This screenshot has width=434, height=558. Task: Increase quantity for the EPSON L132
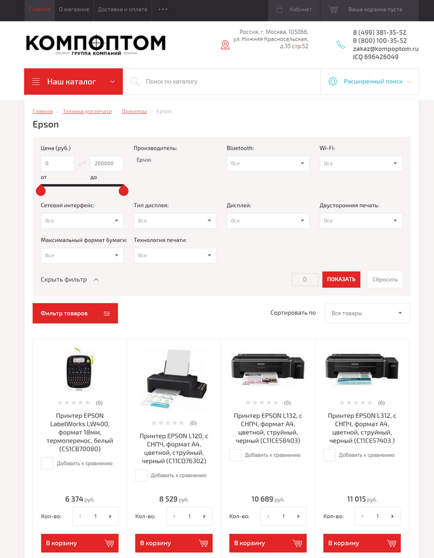pyautogui.click(x=298, y=516)
